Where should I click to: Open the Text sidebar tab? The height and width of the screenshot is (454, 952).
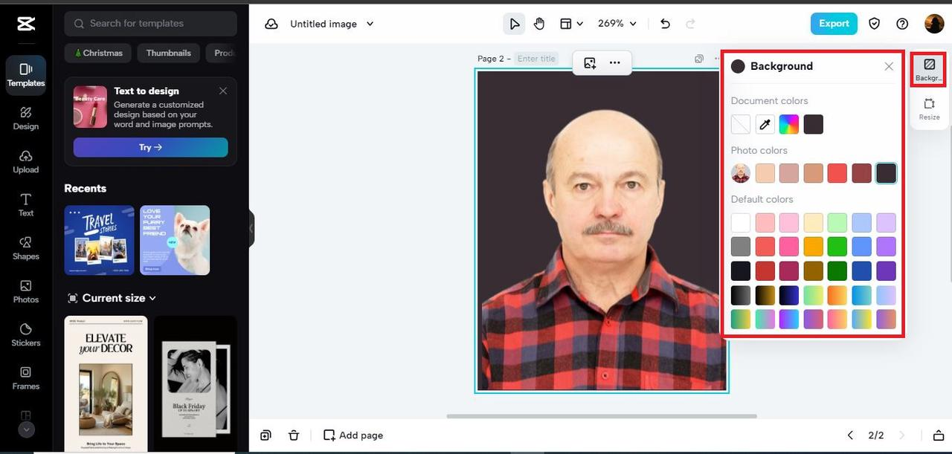26,205
